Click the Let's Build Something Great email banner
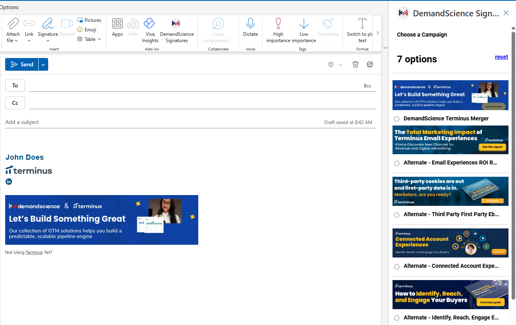The width and height of the screenshot is (516, 325). pyautogui.click(x=102, y=220)
